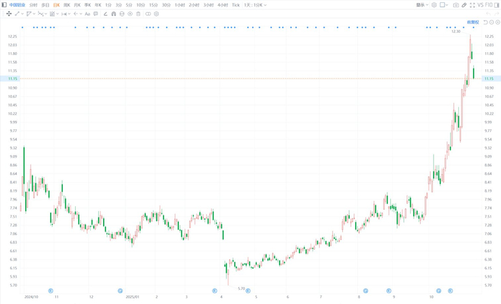Click the 5.70 low price label by the candle
The width and height of the screenshot is (501, 304).
click(x=241, y=288)
